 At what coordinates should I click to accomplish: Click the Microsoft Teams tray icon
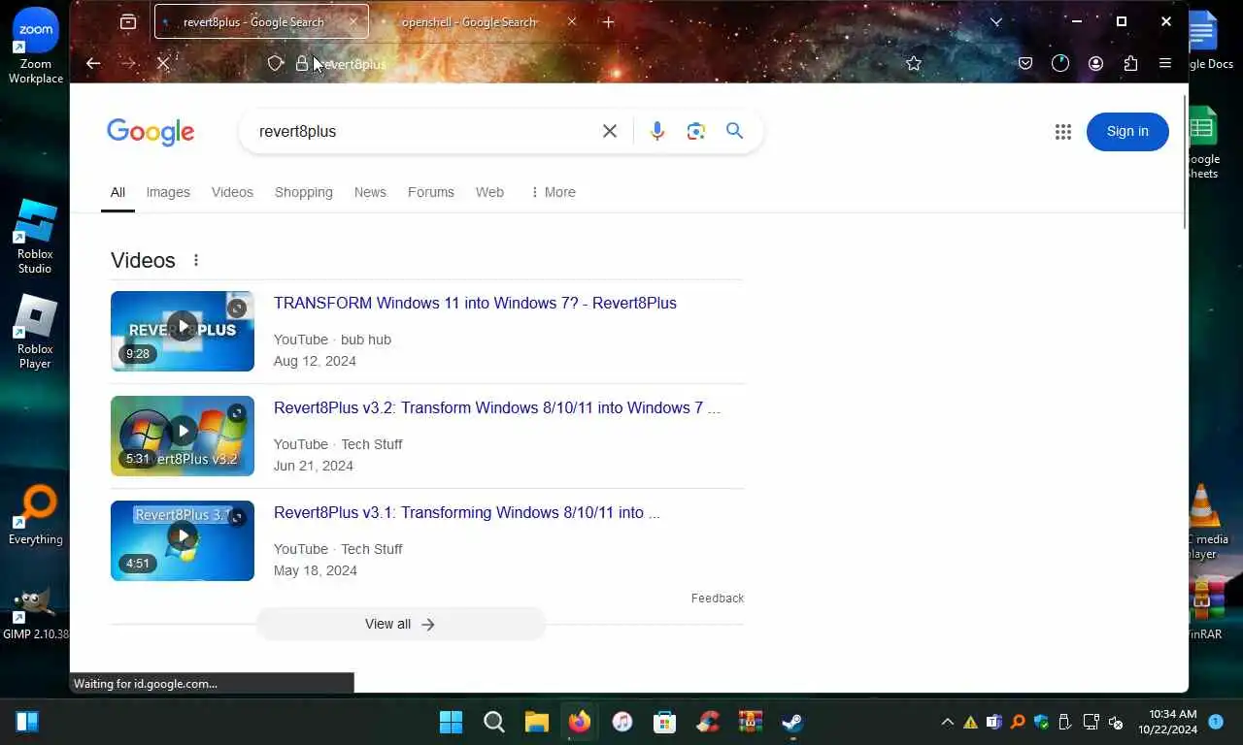(x=993, y=722)
